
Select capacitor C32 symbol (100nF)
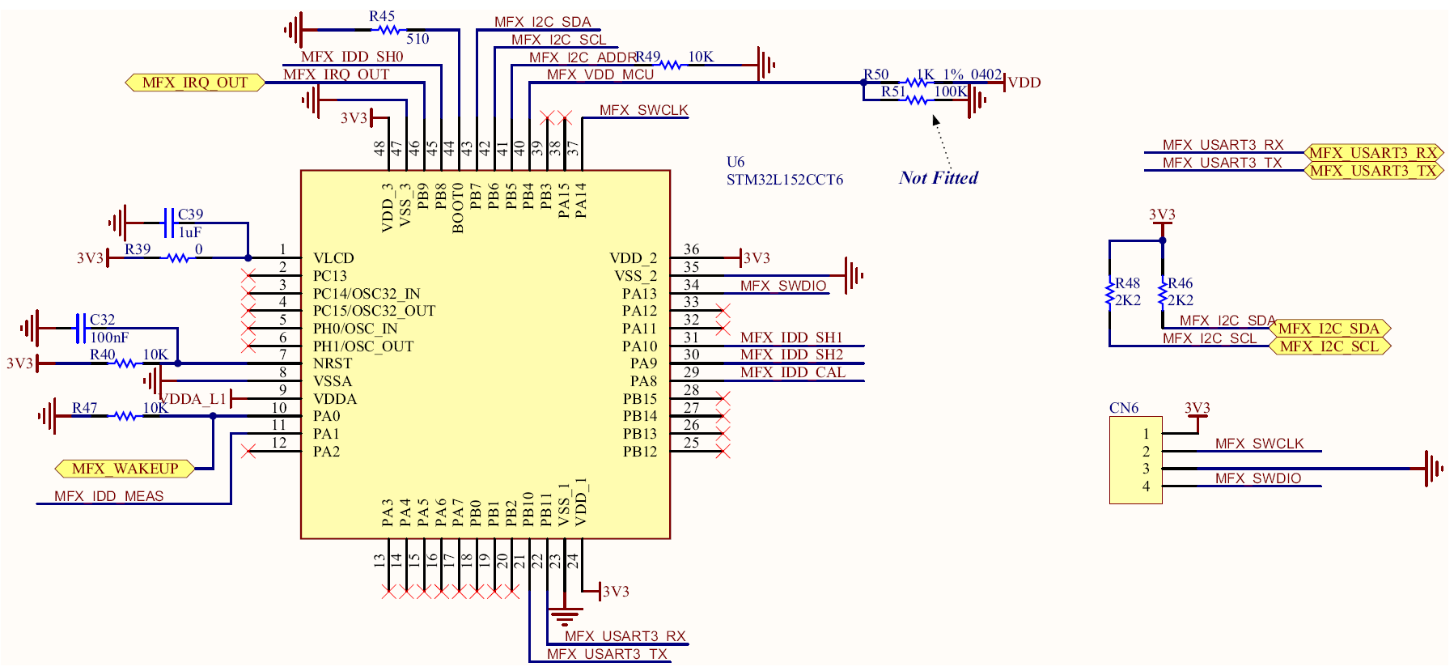(80, 329)
